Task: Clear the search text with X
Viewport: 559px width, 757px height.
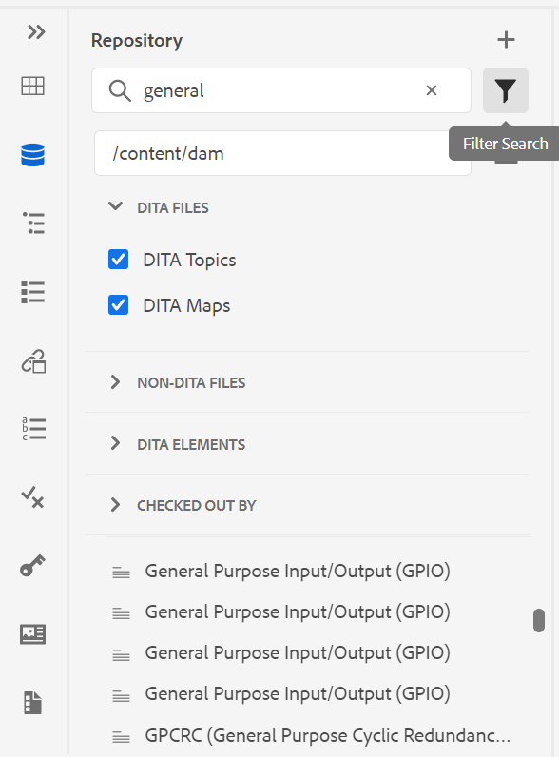Action: click(432, 90)
